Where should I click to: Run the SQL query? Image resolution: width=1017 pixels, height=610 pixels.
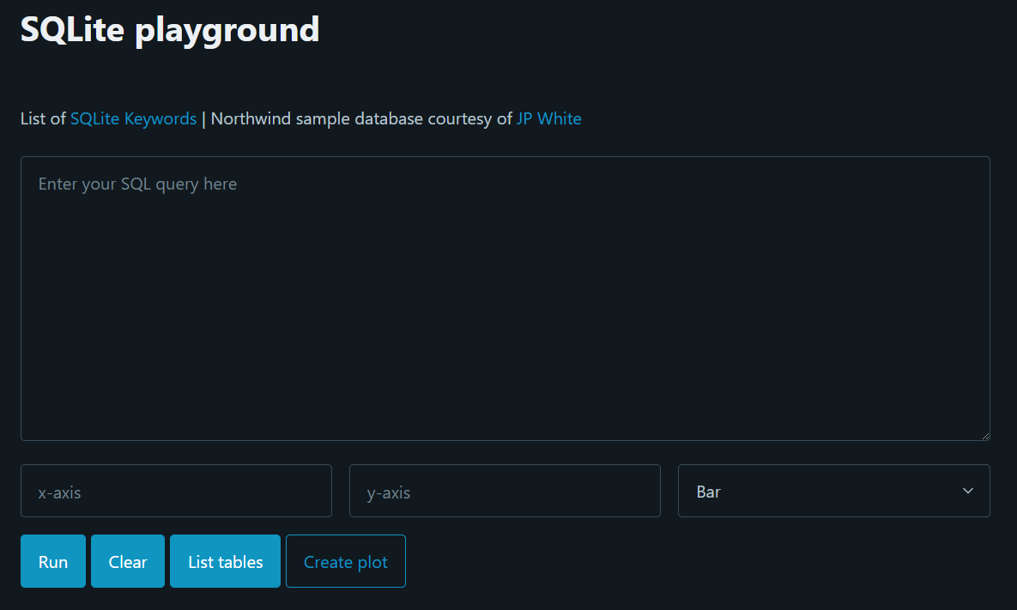click(52, 561)
